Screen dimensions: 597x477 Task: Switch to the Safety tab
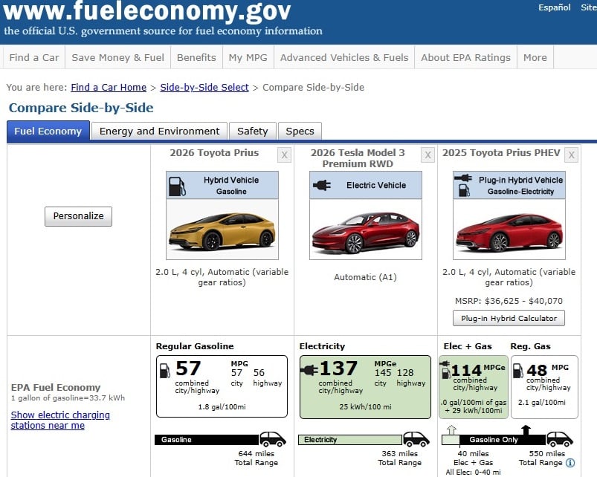point(252,131)
